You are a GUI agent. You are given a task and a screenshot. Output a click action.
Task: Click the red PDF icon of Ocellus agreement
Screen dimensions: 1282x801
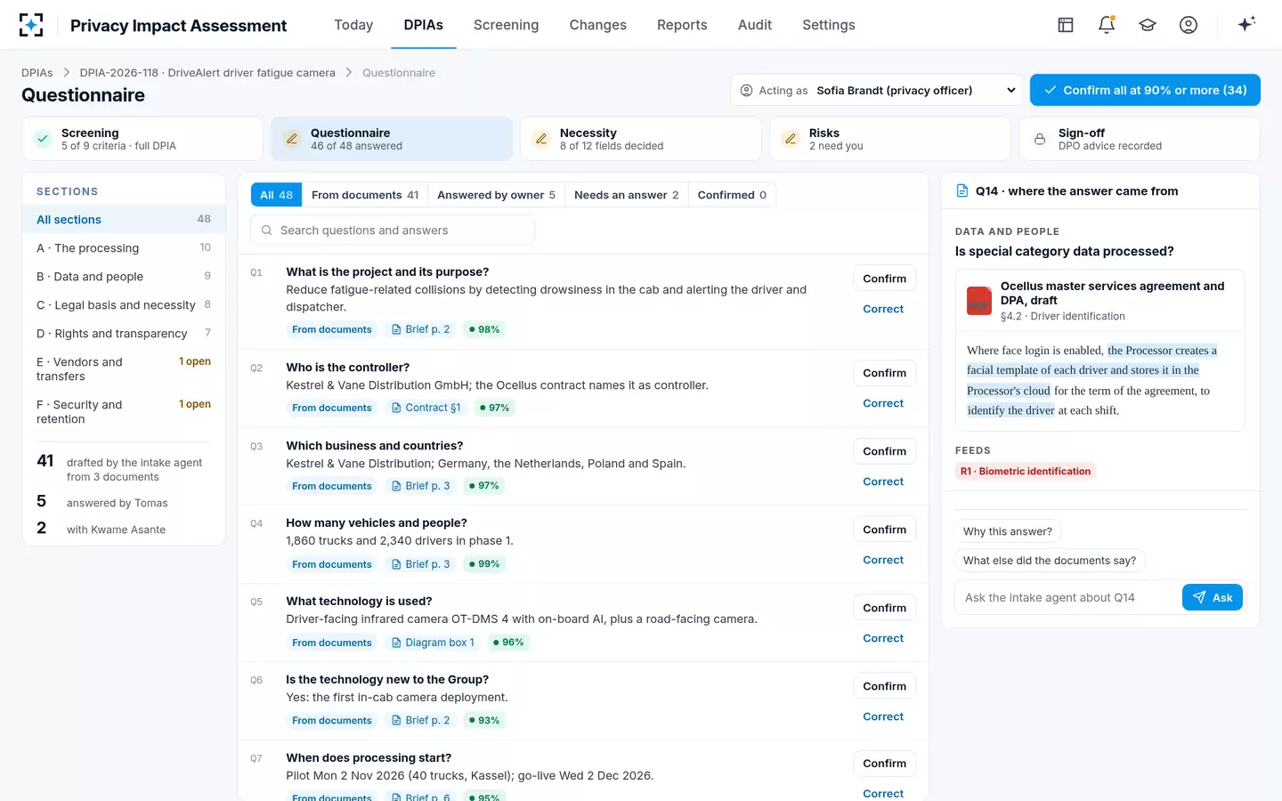[x=979, y=301]
